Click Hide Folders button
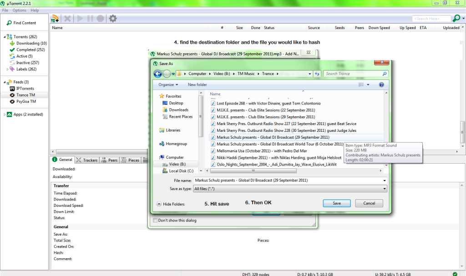 pos(171,204)
